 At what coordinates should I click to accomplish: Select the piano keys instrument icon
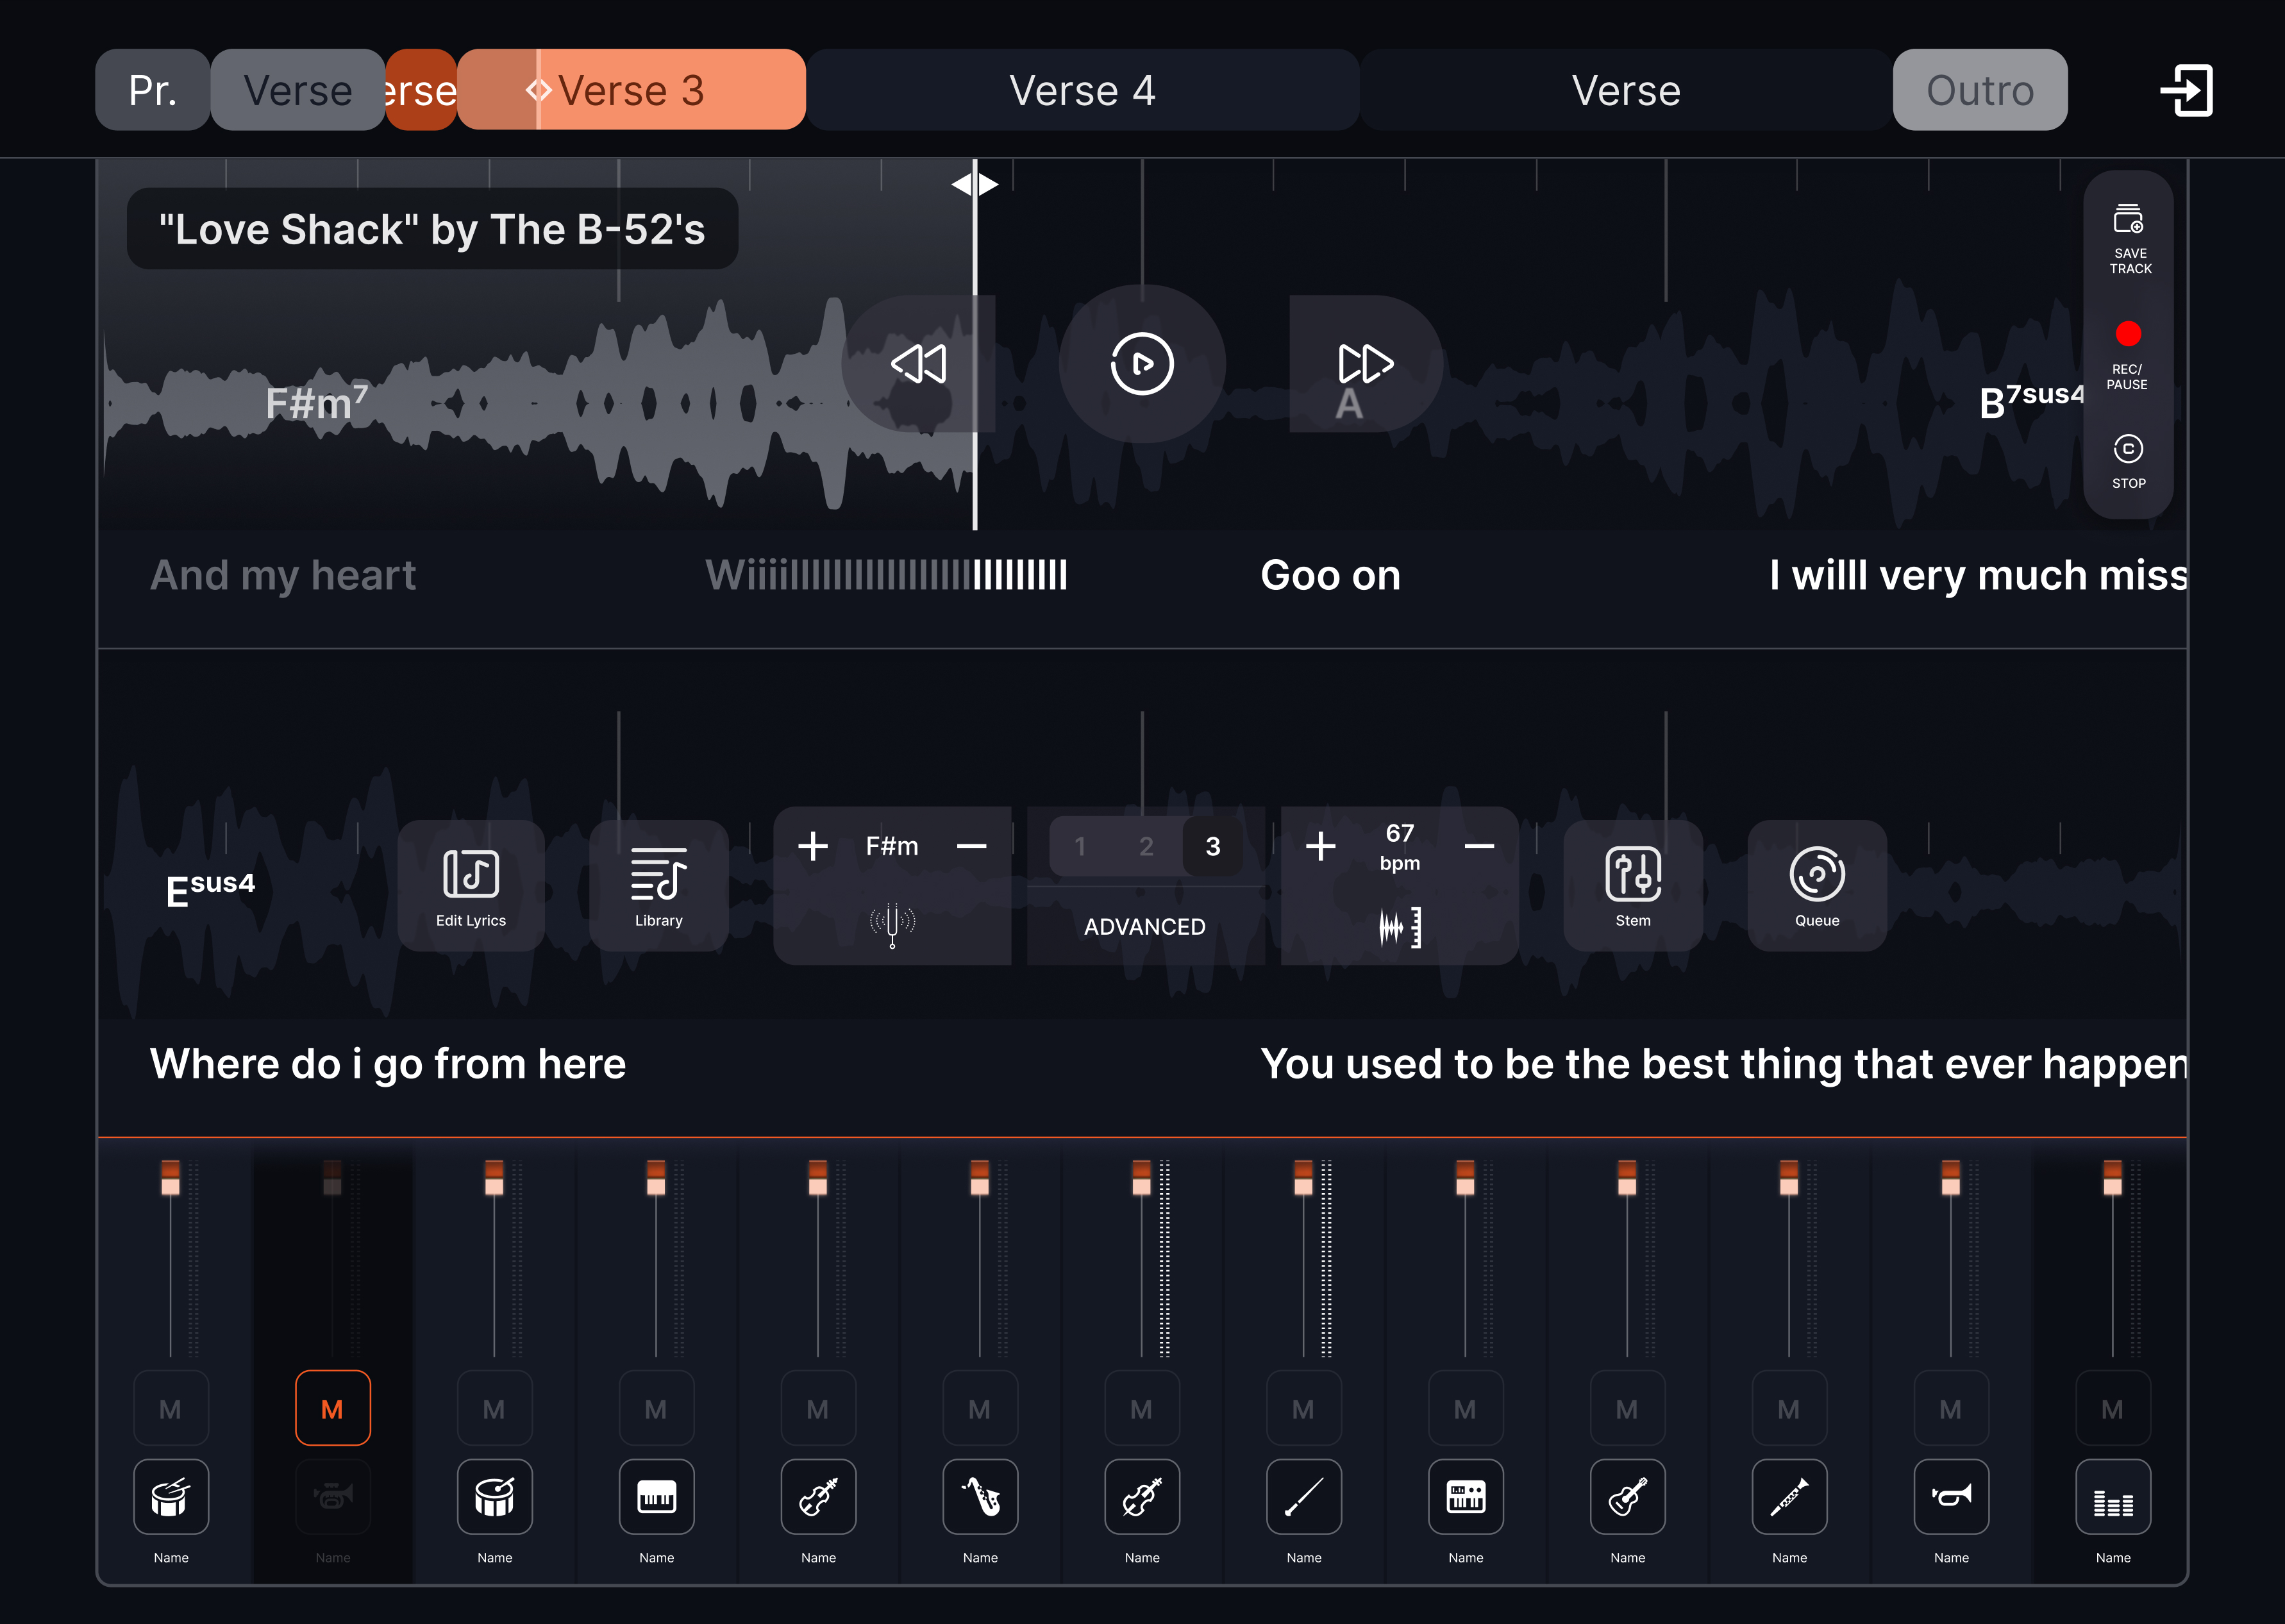656,1496
